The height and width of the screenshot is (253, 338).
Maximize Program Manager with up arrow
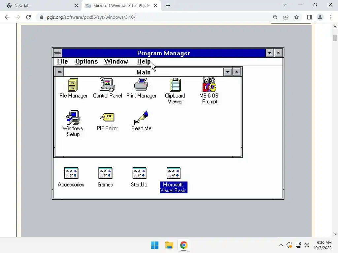click(x=278, y=53)
